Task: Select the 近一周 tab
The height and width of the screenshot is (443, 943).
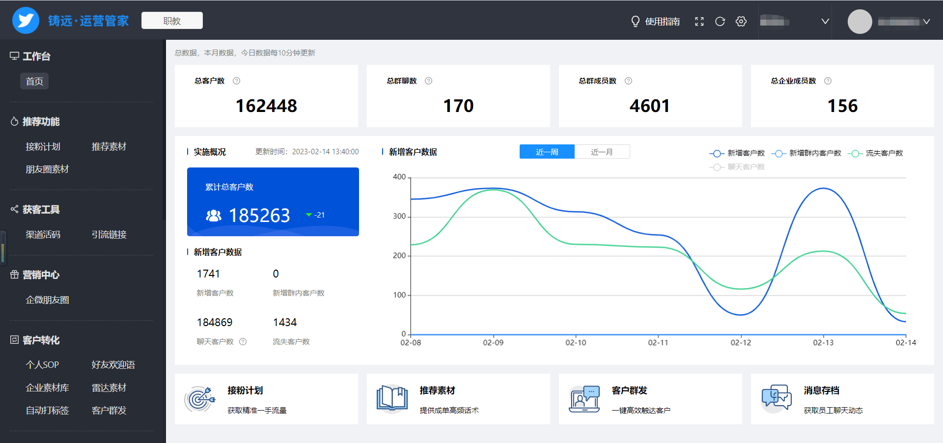Action: tap(547, 151)
